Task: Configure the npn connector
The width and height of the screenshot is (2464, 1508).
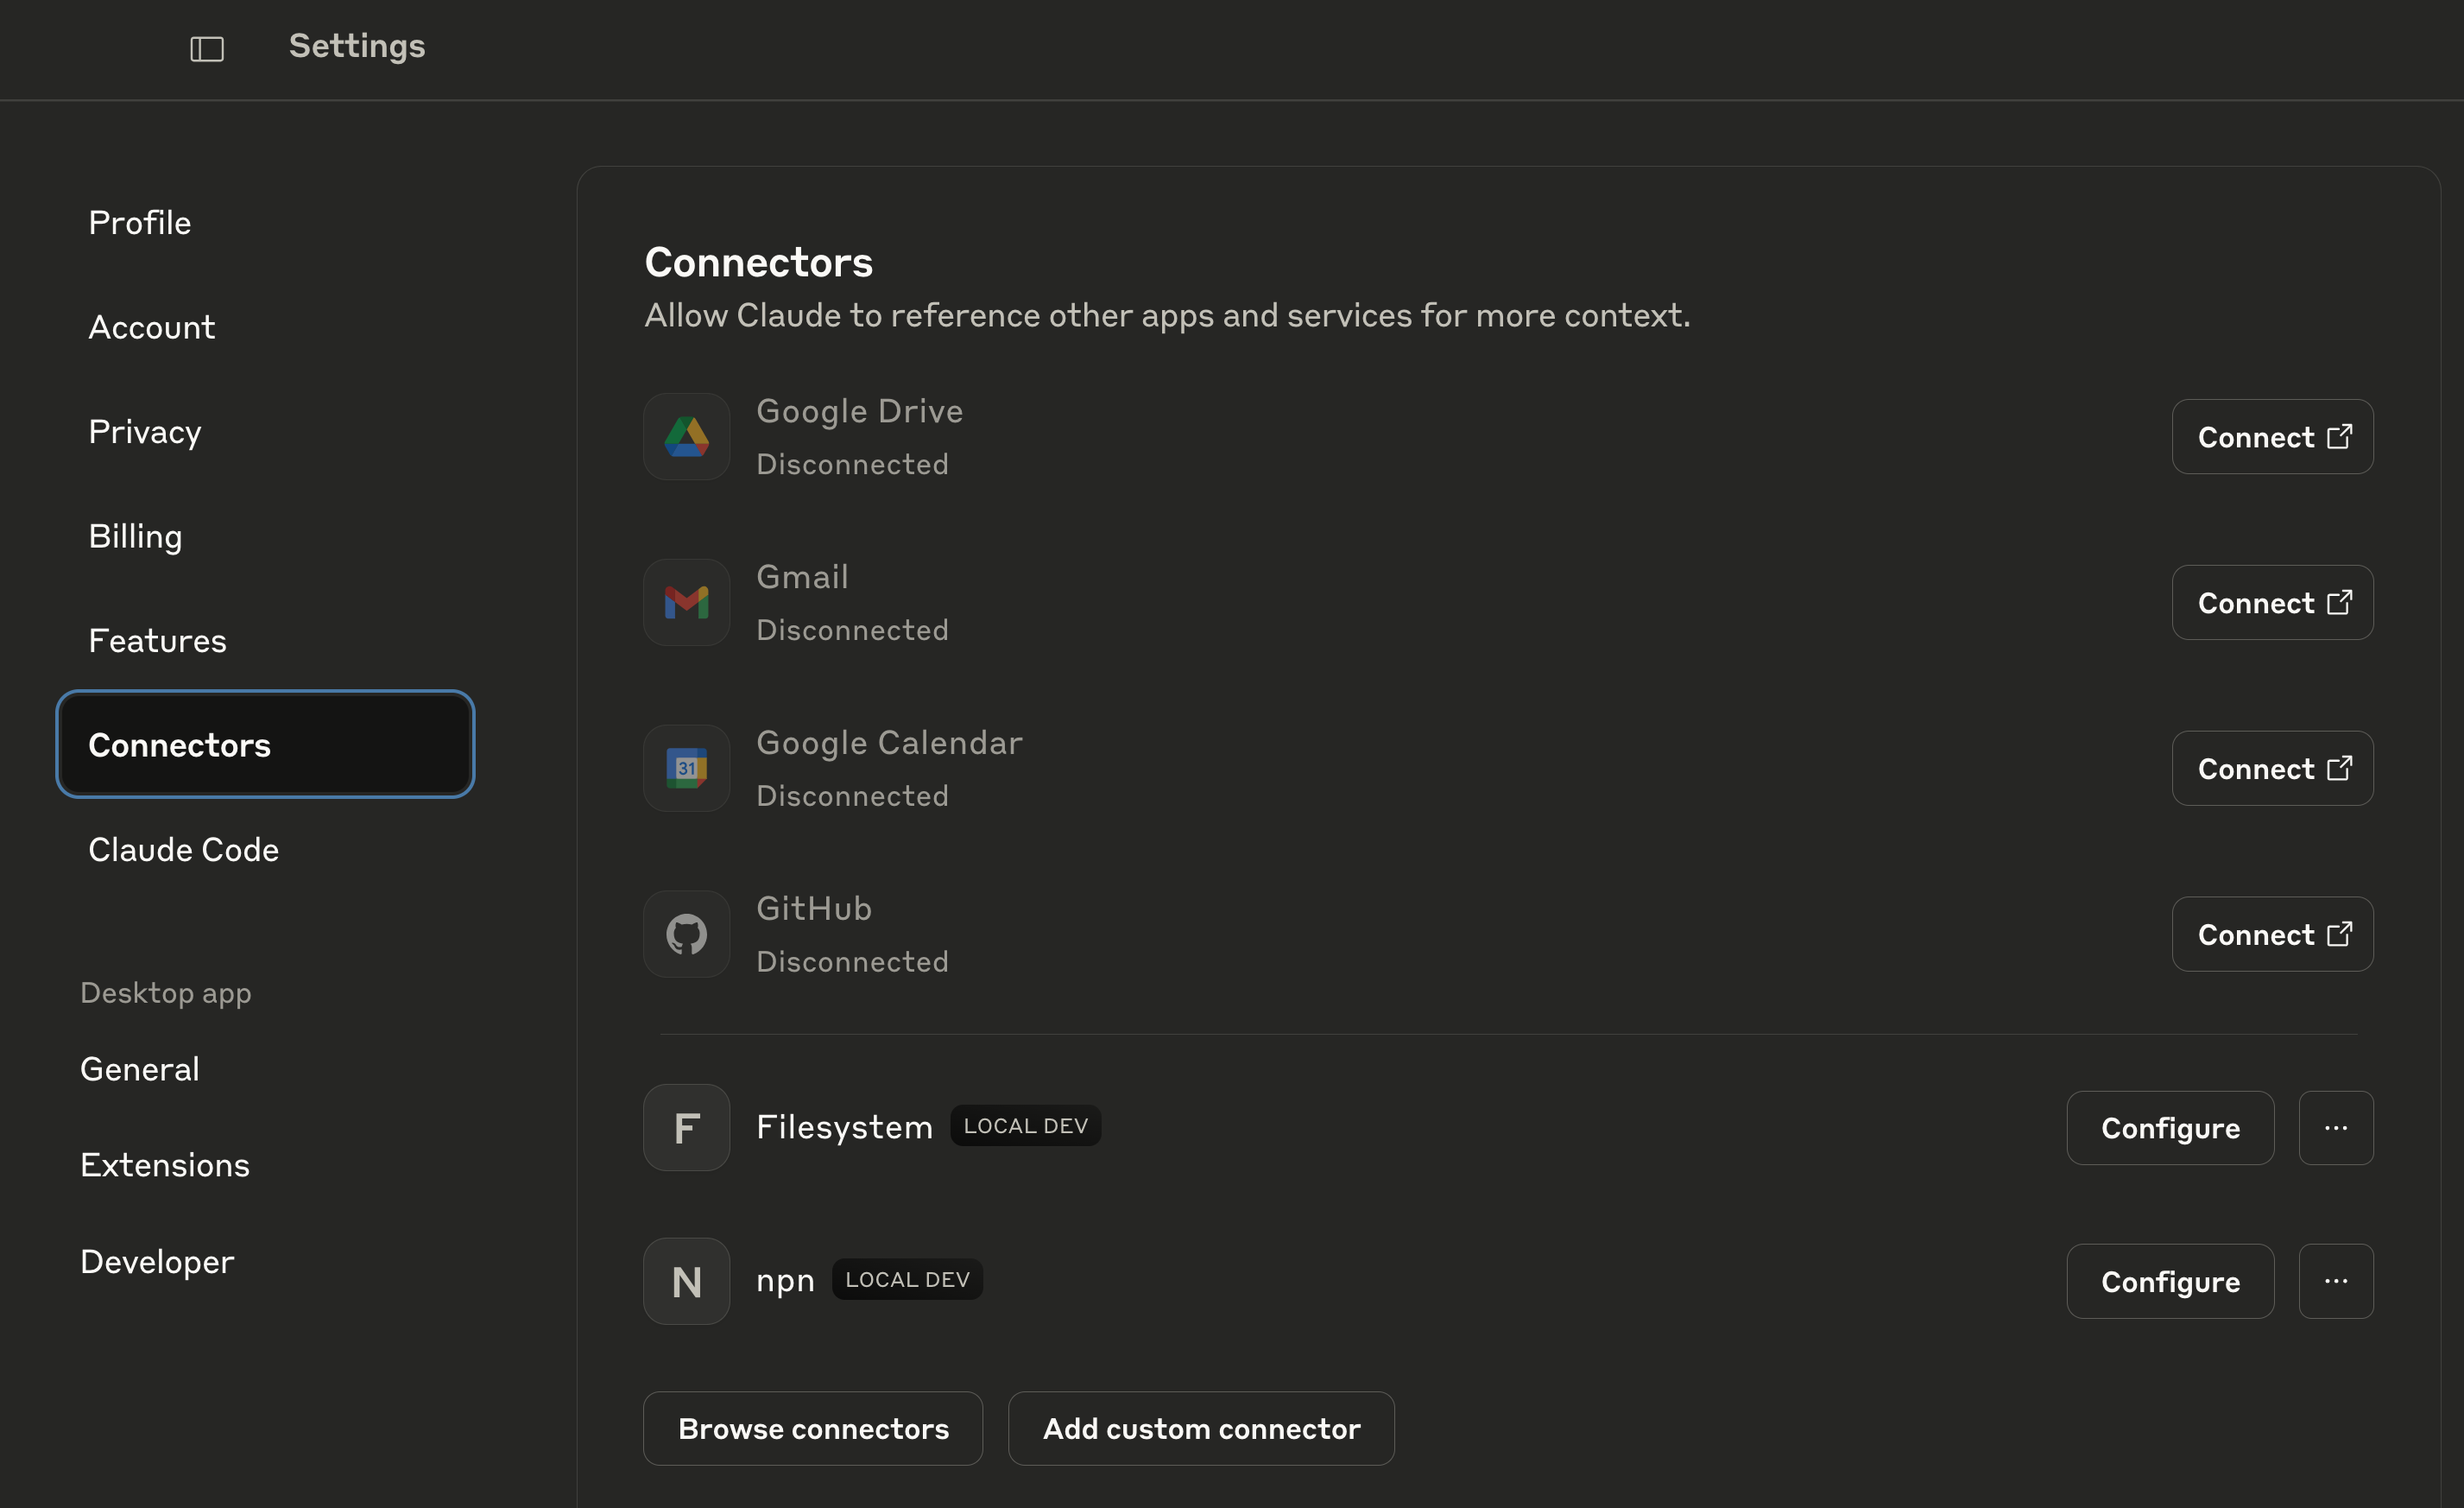Action: tap(2170, 1281)
